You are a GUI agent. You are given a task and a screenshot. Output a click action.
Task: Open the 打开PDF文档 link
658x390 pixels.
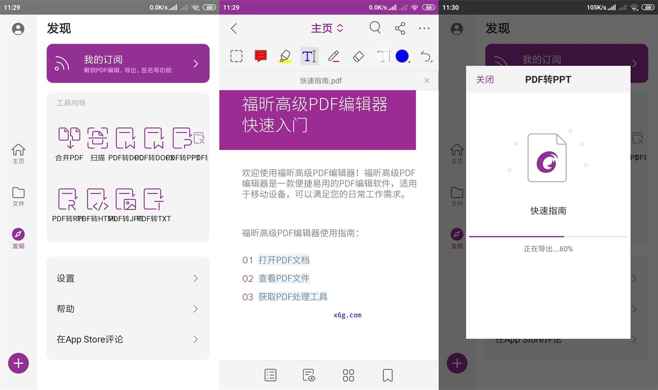tap(284, 260)
